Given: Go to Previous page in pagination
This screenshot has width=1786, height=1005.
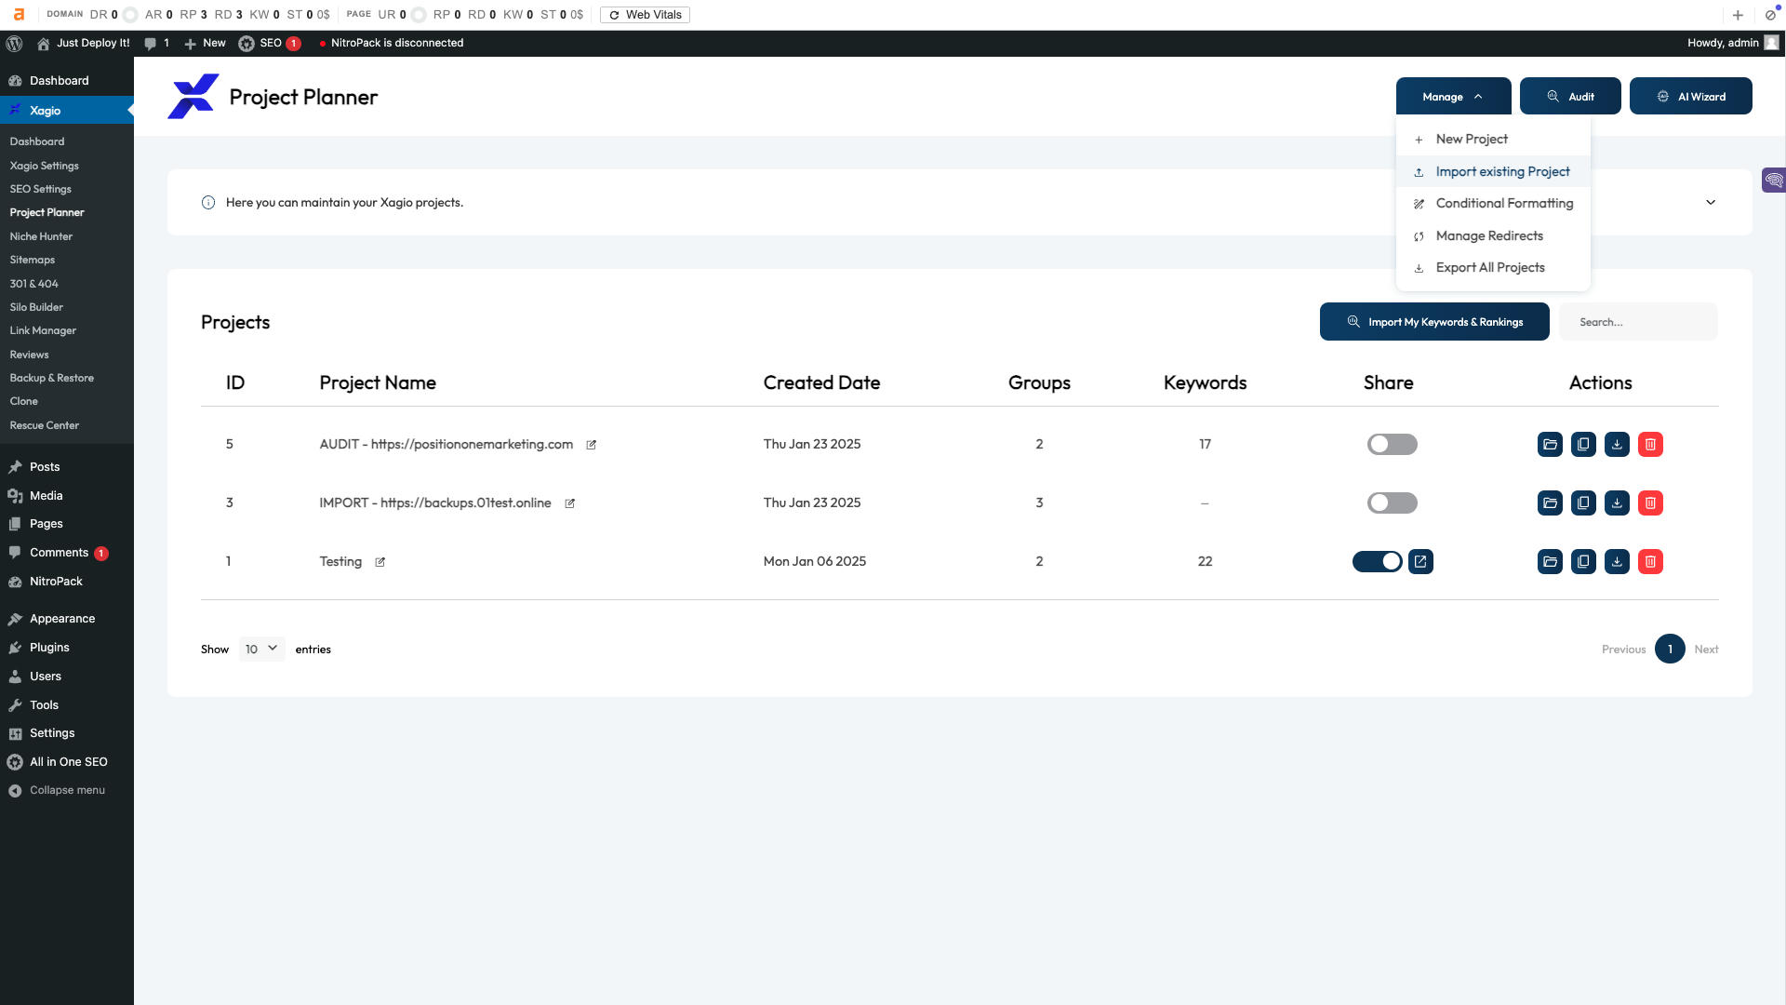Looking at the screenshot, I should pos(1623,650).
